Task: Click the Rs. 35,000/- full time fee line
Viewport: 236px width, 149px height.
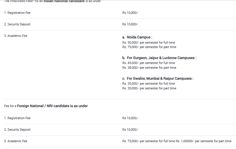Action: tap(148, 83)
